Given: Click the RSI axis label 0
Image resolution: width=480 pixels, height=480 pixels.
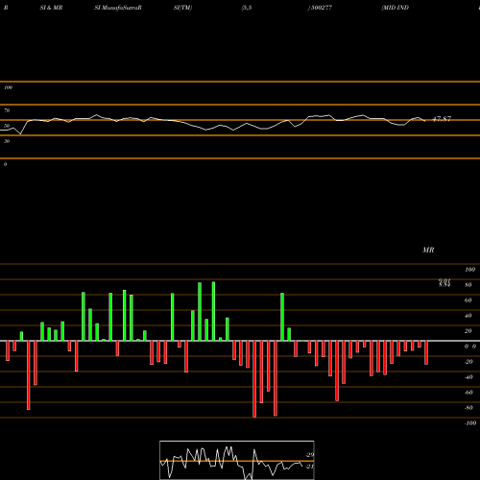Looking at the screenshot, I should [x=5, y=164].
